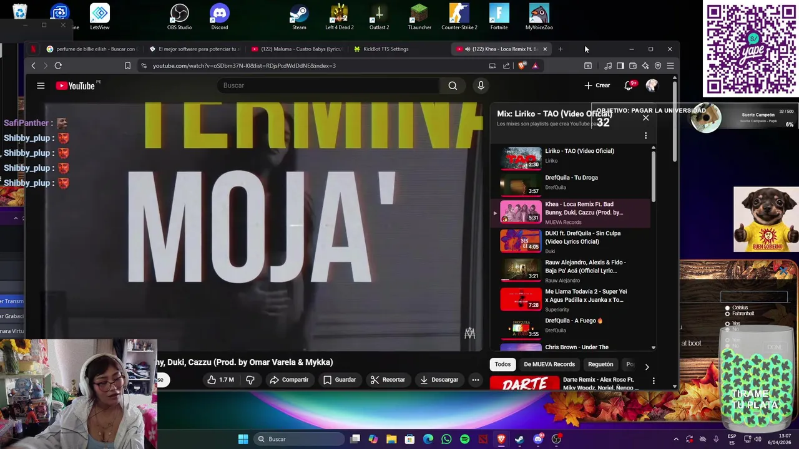The height and width of the screenshot is (449, 799).
Task: Reload the page in the browser
Action: (58, 65)
